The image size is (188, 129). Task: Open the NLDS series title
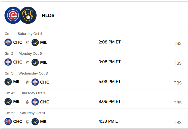tap(48, 15)
